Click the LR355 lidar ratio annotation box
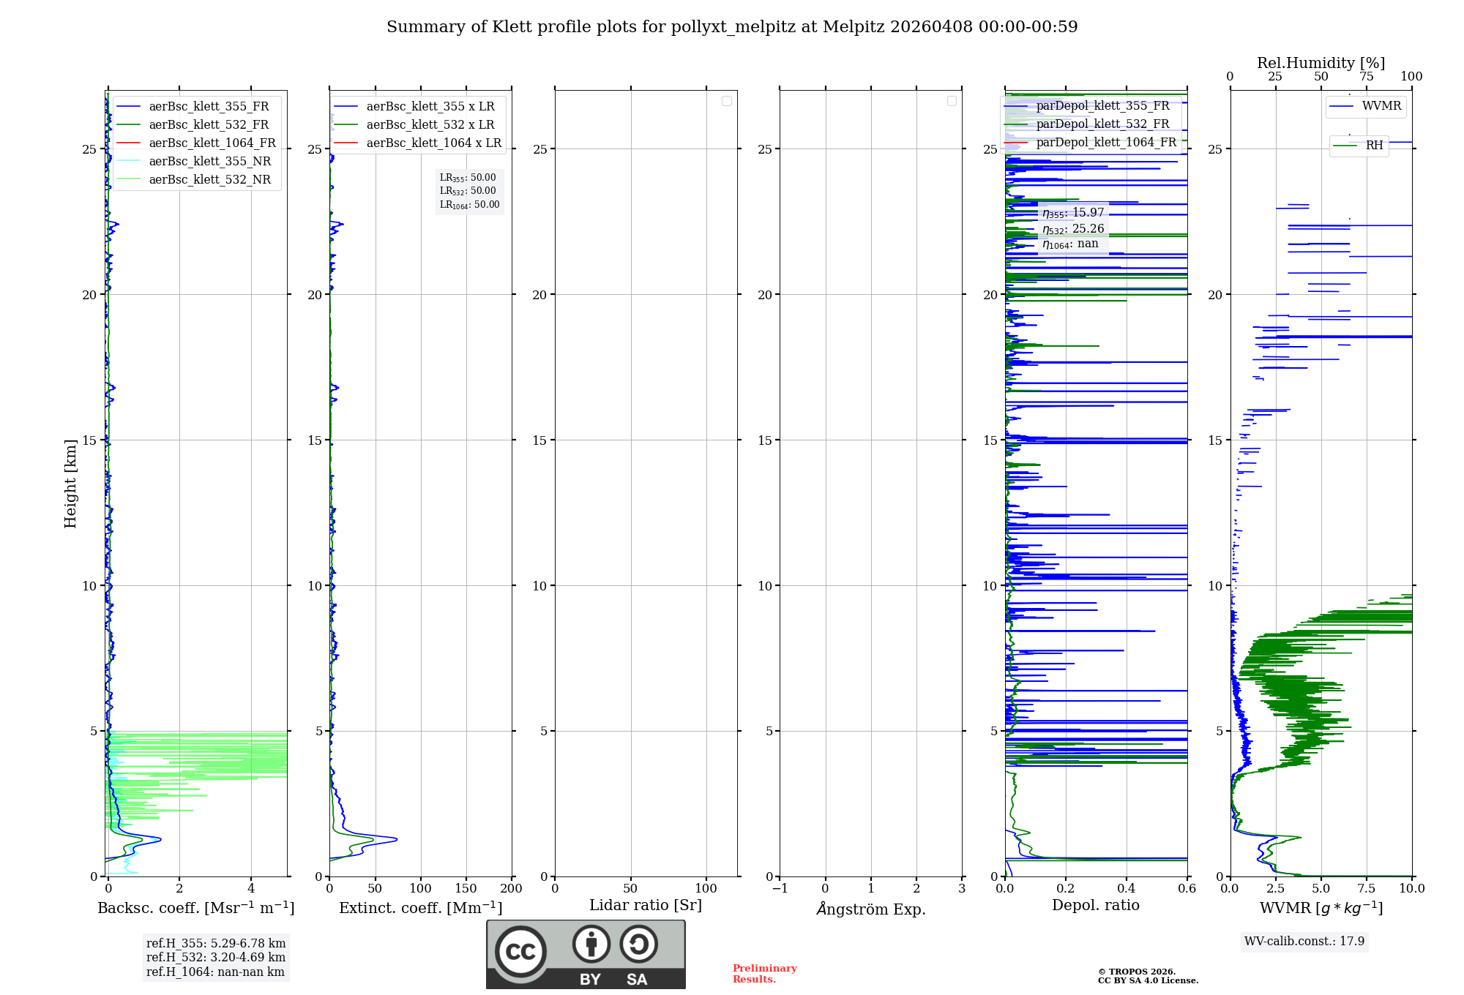The height and width of the screenshot is (995, 1464). point(468,178)
